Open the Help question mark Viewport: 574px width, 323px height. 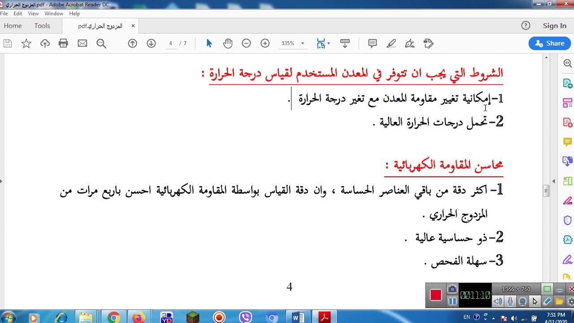(x=526, y=26)
